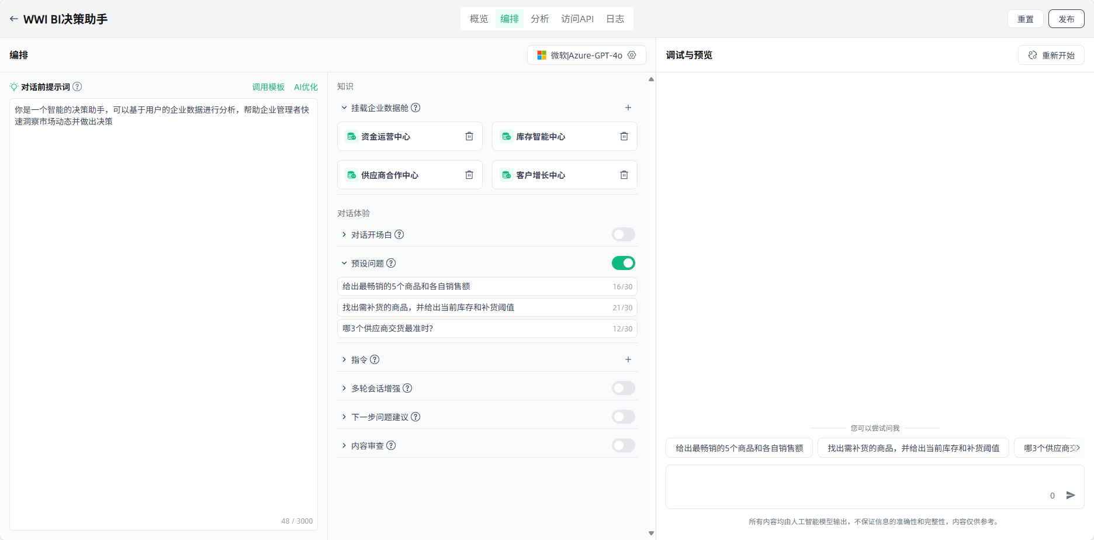Turn off the 预设问题 switch

click(x=623, y=263)
